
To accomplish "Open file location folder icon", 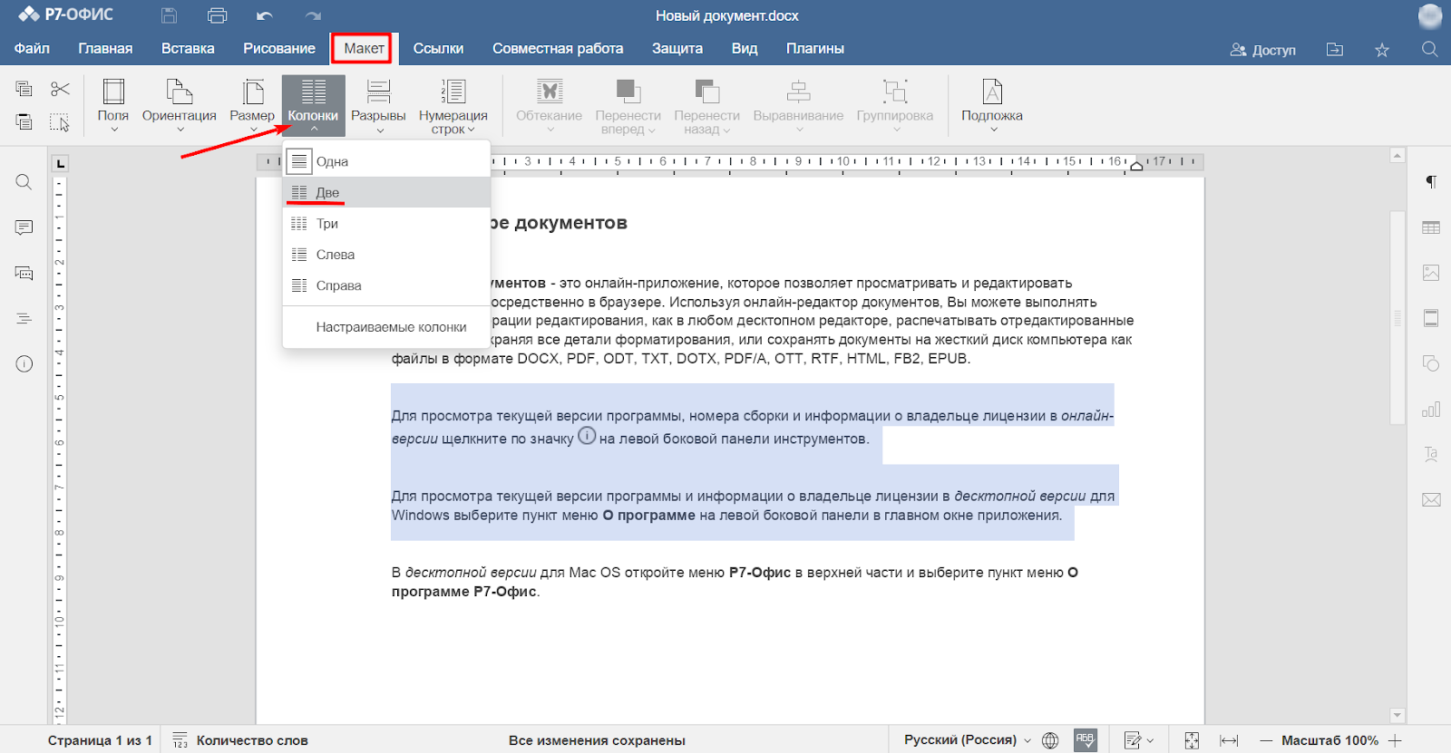I will pyautogui.click(x=1335, y=50).
